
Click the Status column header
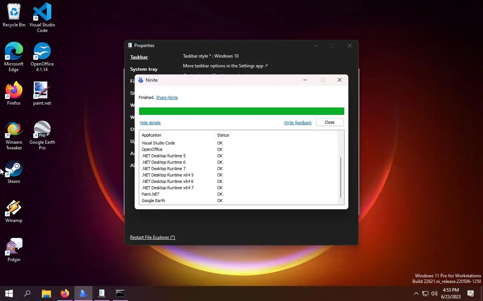275,135
